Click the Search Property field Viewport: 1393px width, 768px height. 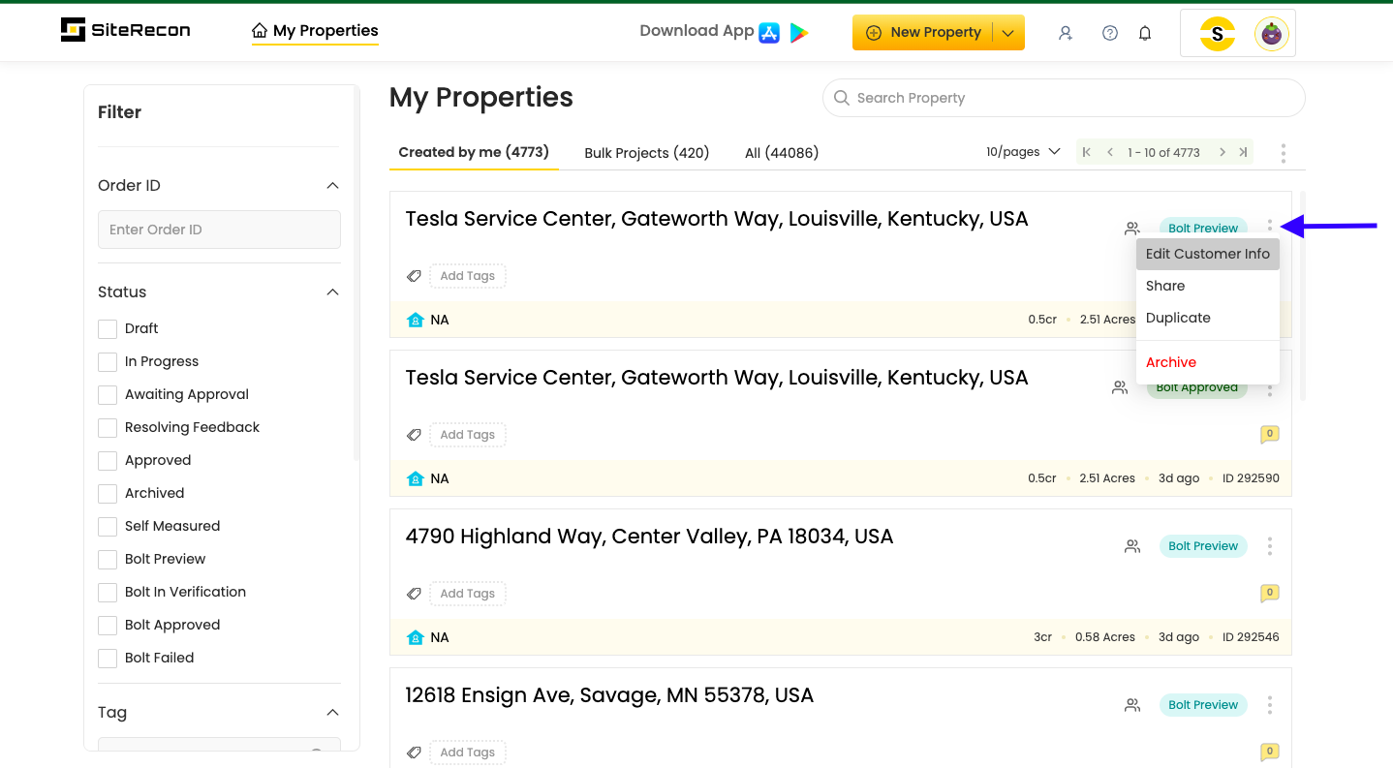click(1064, 98)
